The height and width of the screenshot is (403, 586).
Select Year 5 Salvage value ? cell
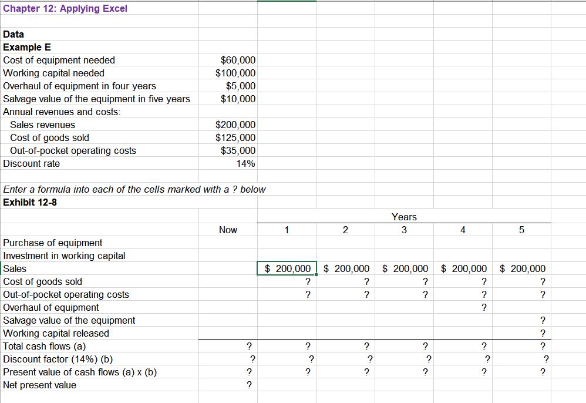pyautogui.click(x=521, y=320)
